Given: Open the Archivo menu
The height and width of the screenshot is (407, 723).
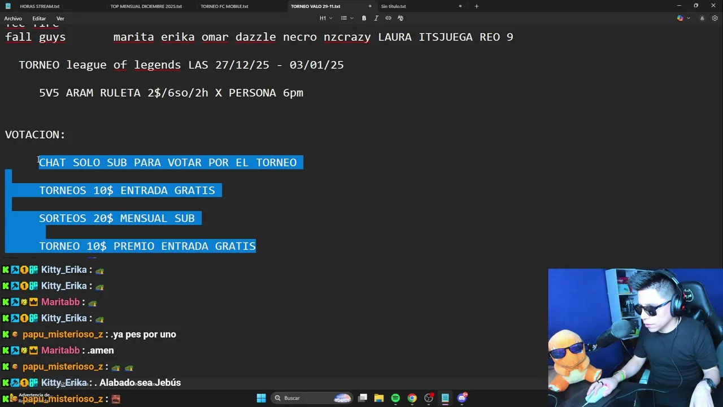Looking at the screenshot, I should [x=13, y=19].
